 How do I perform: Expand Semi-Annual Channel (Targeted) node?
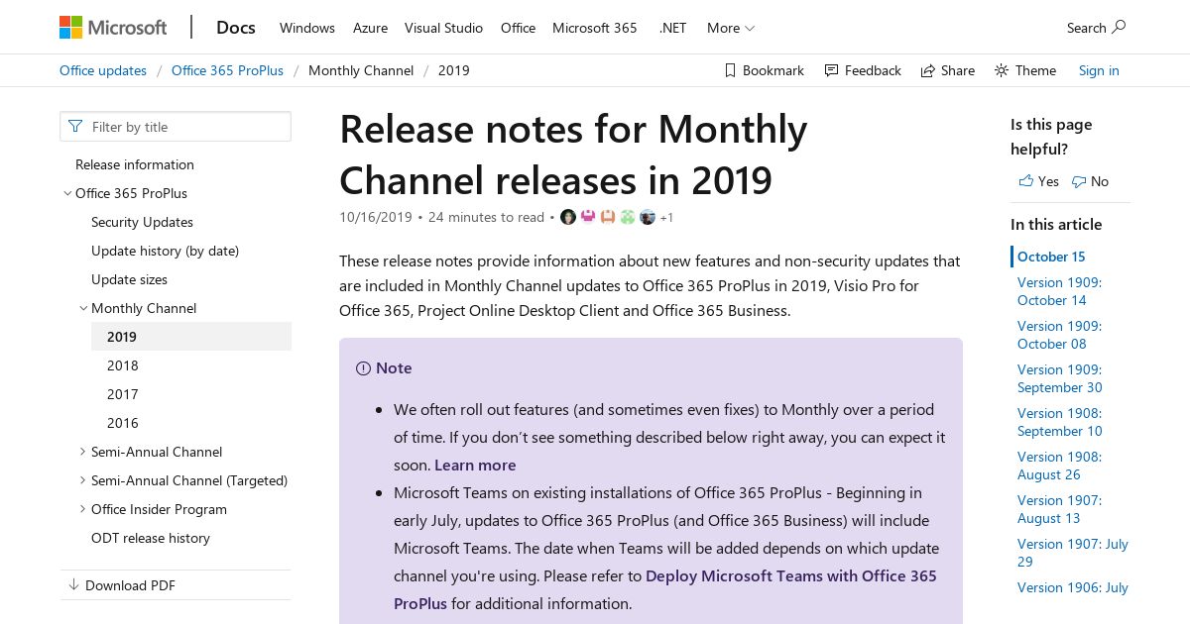[83, 480]
